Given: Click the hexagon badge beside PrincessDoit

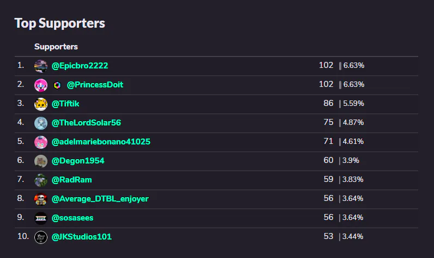Looking at the screenshot, I should tap(57, 85).
